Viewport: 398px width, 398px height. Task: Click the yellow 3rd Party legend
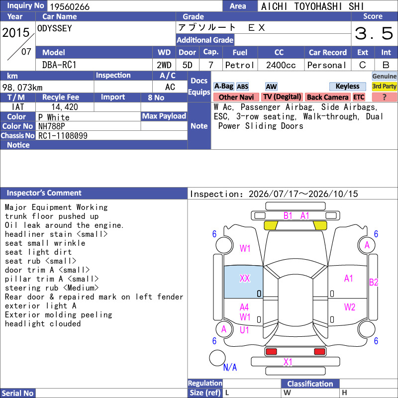click(x=384, y=86)
